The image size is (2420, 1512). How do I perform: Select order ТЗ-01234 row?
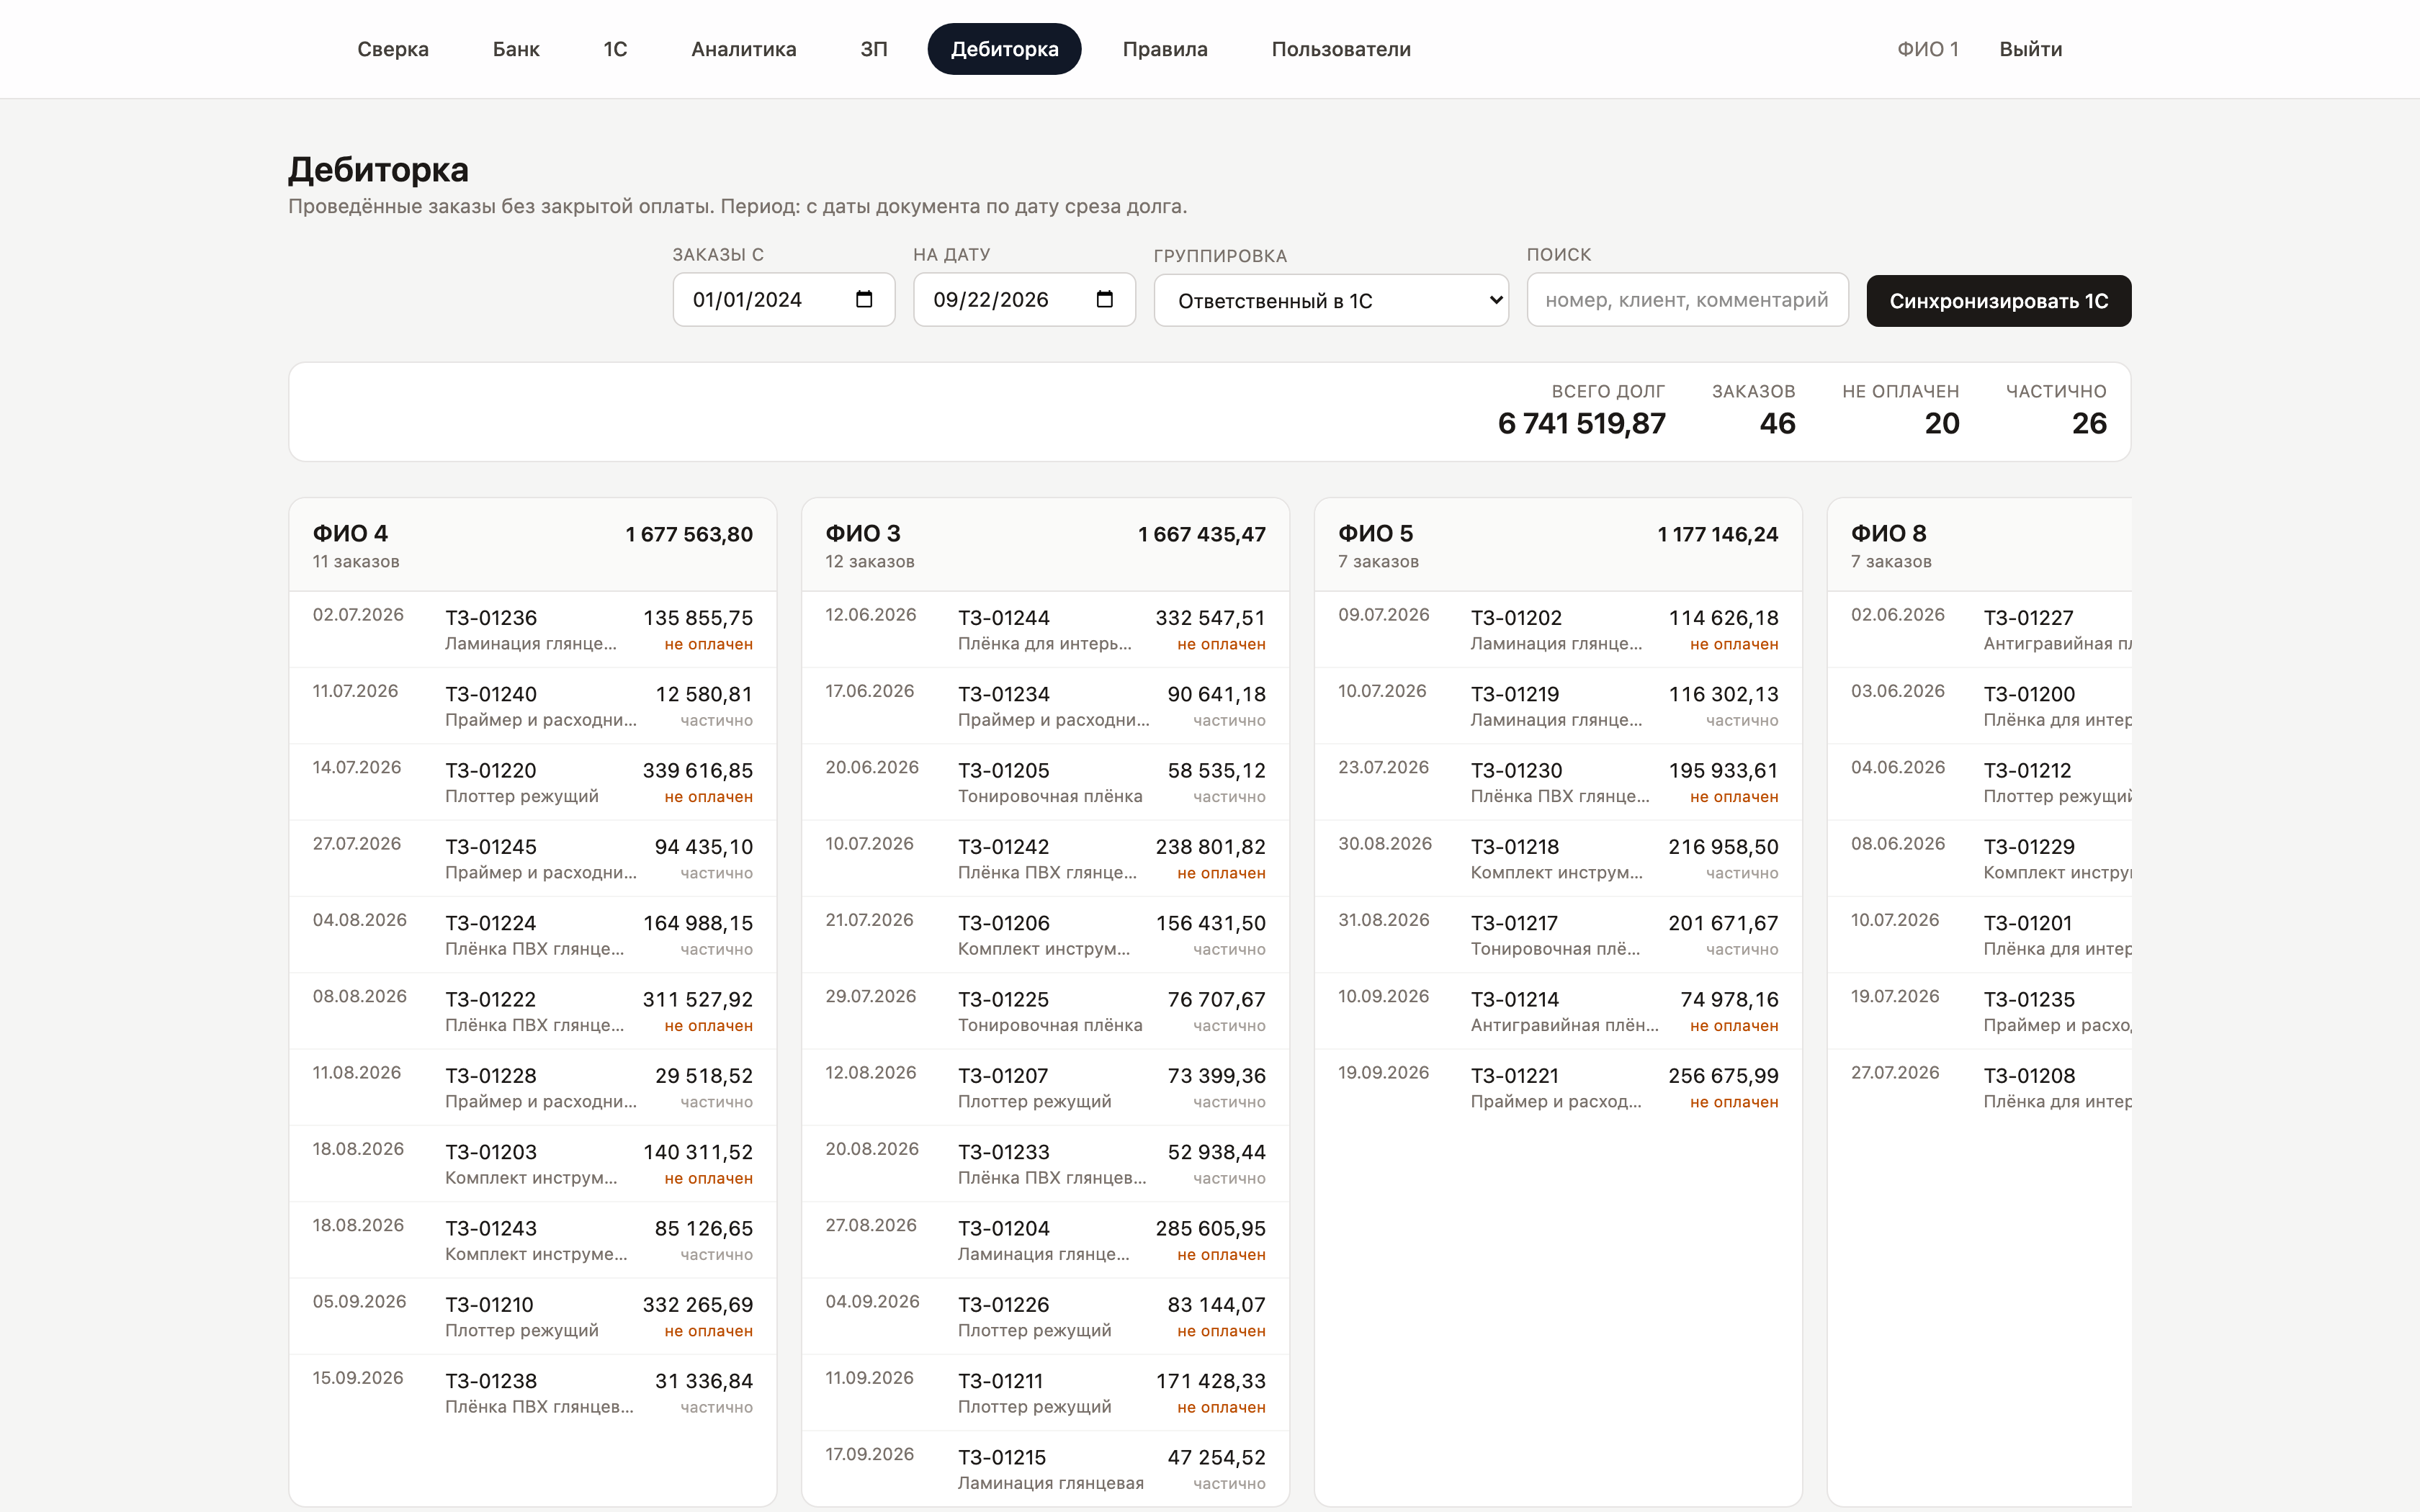1045,705
